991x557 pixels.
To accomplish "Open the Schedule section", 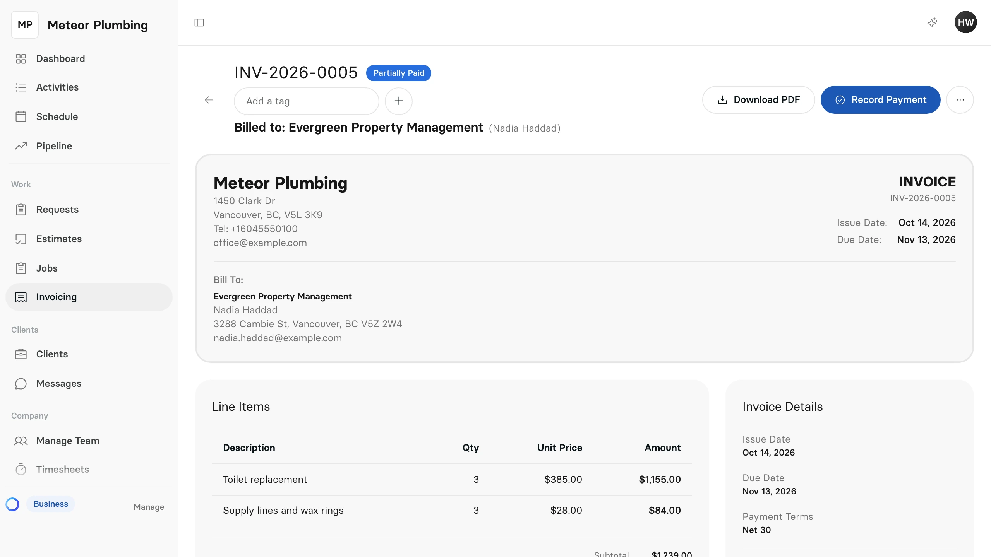I will click(89, 116).
